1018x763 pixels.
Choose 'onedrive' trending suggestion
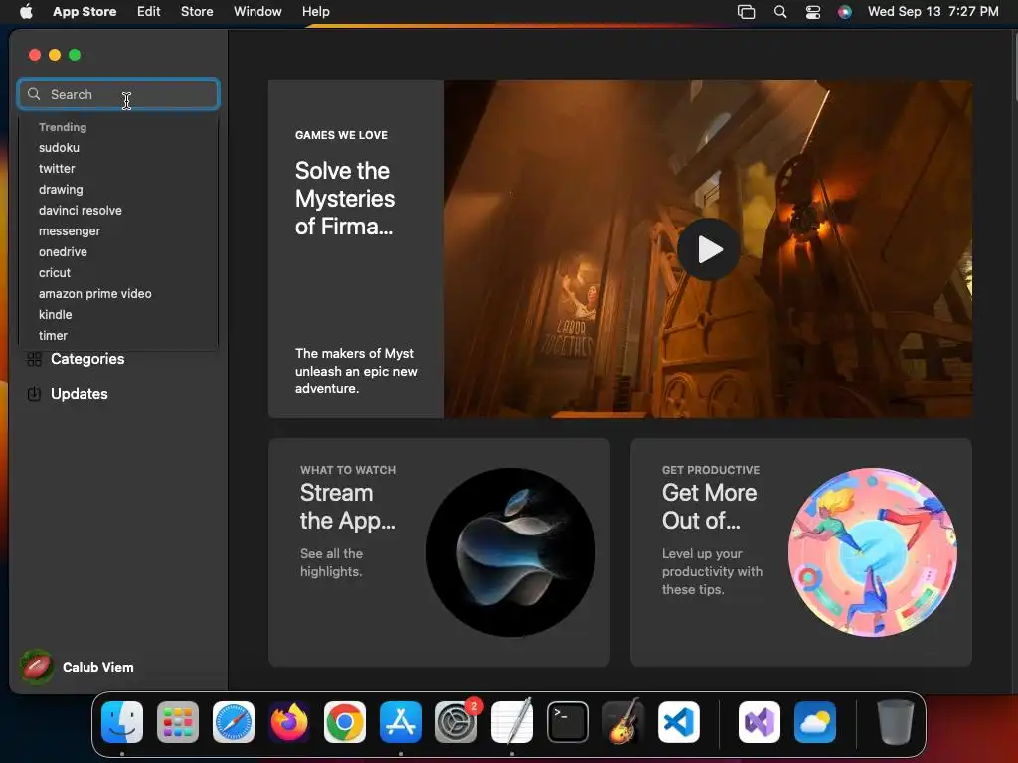63,251
